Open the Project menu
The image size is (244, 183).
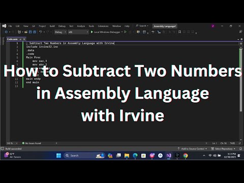point(42,26)
